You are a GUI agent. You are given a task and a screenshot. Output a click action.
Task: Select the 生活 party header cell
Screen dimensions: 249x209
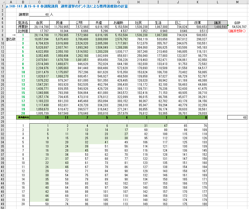point(158,23)
